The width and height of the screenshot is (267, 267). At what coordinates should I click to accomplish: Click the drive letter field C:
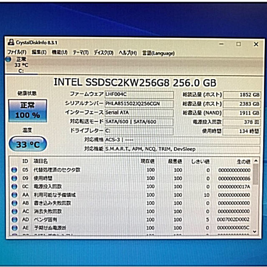pyautogui.click(x=139, y=131)
